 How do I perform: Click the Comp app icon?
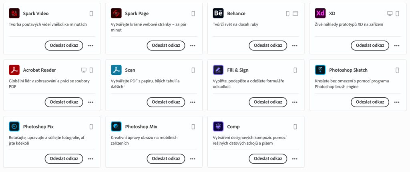[x=218, y=126]
